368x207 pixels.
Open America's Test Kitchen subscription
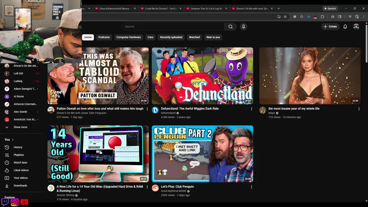point(22,119)
